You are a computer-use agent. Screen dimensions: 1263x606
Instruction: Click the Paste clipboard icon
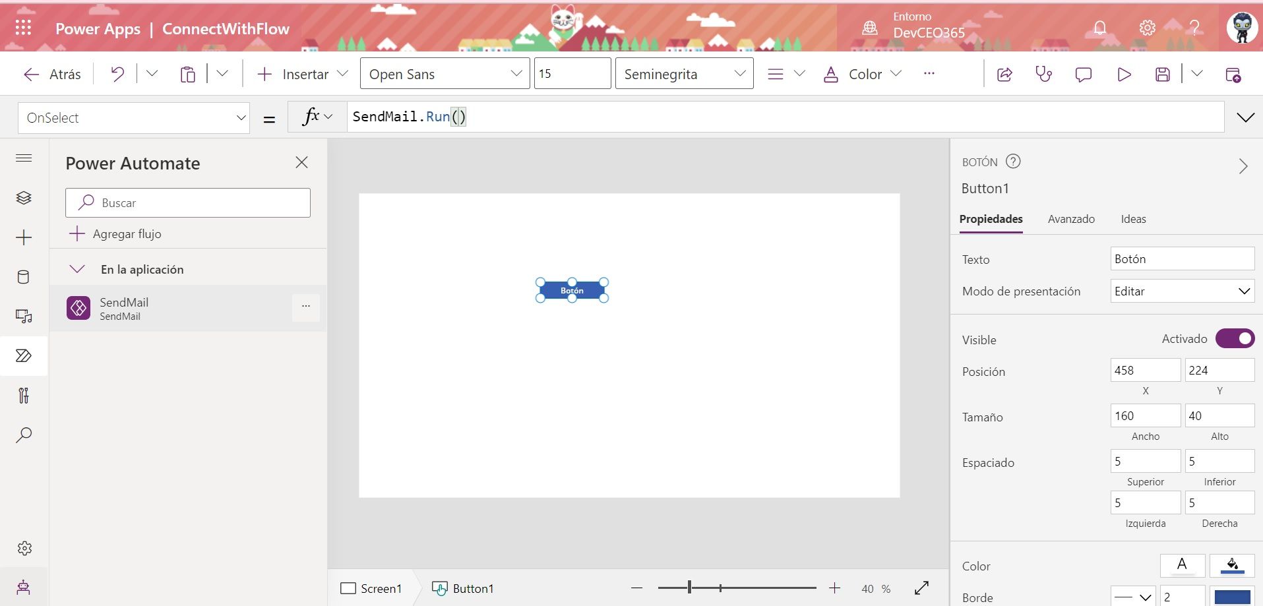[188, 74]
